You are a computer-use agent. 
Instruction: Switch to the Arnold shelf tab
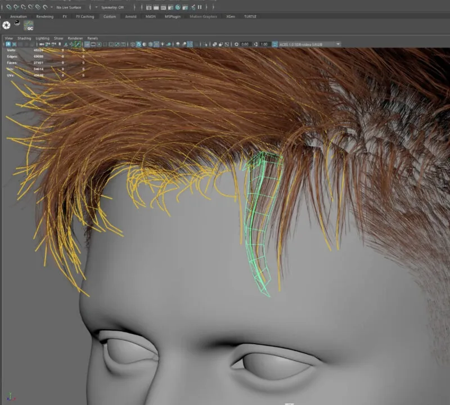(130, 17)
